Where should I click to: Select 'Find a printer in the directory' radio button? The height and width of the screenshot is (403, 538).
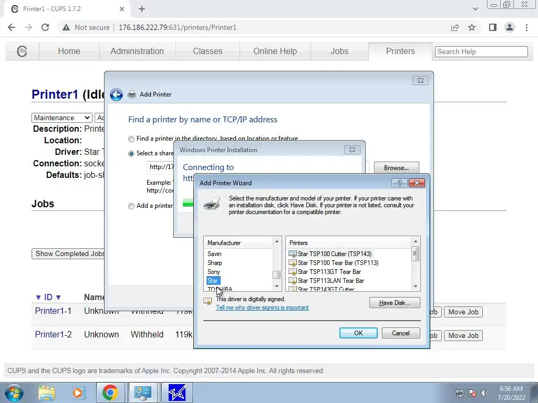[x=131, y=139]
